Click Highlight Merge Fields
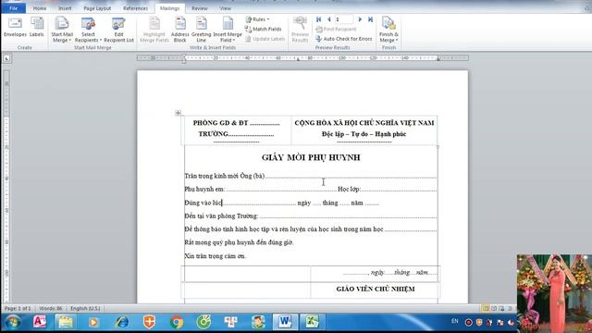The height and width of the screenshot is (333, 592). [x=154, y=30]
